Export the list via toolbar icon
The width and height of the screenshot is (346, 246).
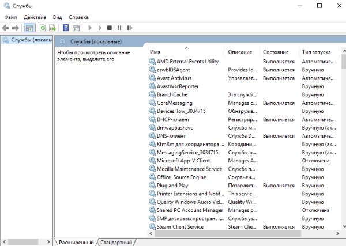(x=52, y=28)
